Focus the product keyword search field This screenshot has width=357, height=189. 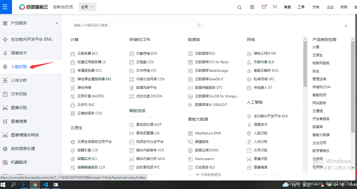point(137,25)
